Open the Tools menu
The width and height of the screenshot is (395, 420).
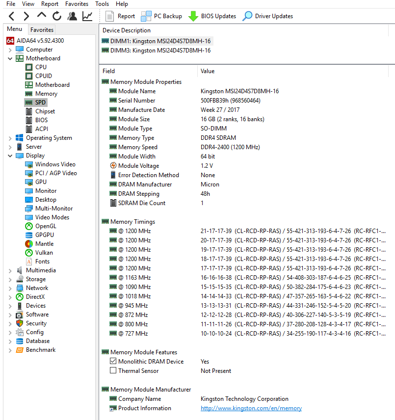pos(102,4)
